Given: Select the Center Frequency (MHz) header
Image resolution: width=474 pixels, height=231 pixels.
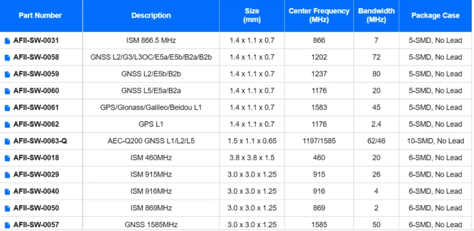Looking at the screenshot, I should tap(319, 16).
